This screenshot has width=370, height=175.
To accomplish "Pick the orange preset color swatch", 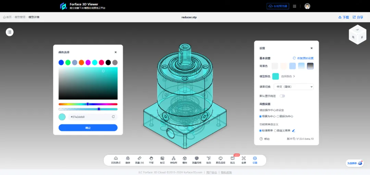I will 81,63.
